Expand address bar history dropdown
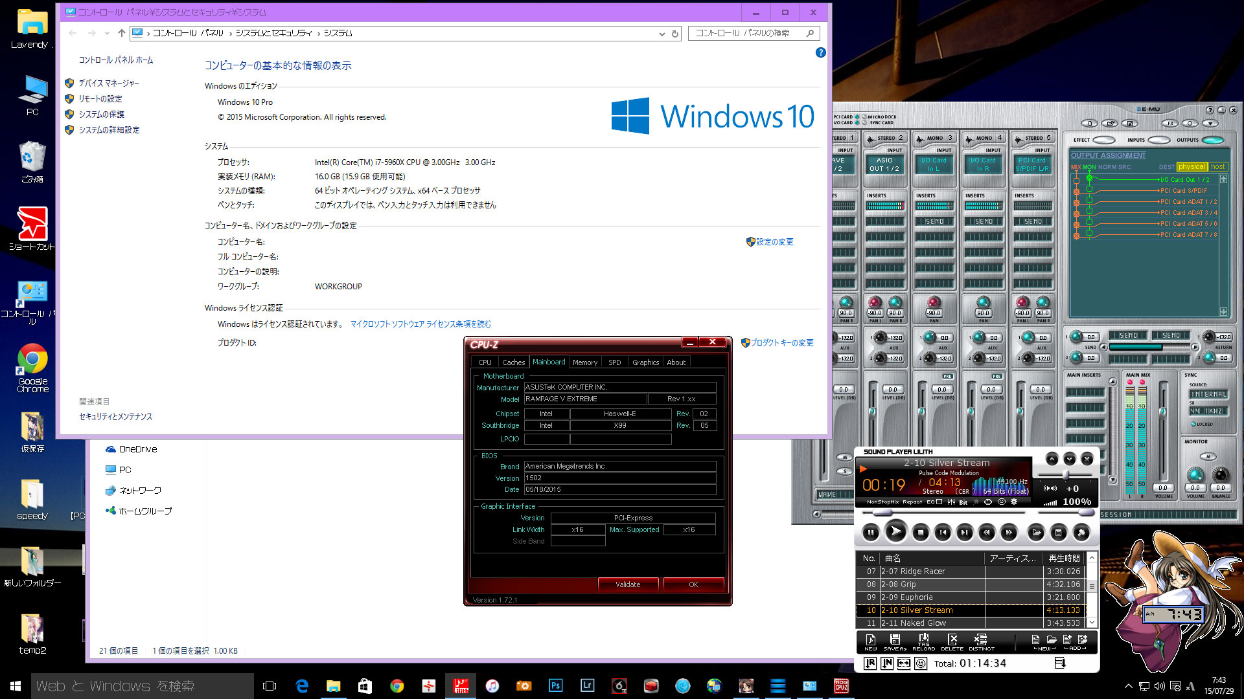This screenshot has width=1244, height=699. (x=662, y=34)
